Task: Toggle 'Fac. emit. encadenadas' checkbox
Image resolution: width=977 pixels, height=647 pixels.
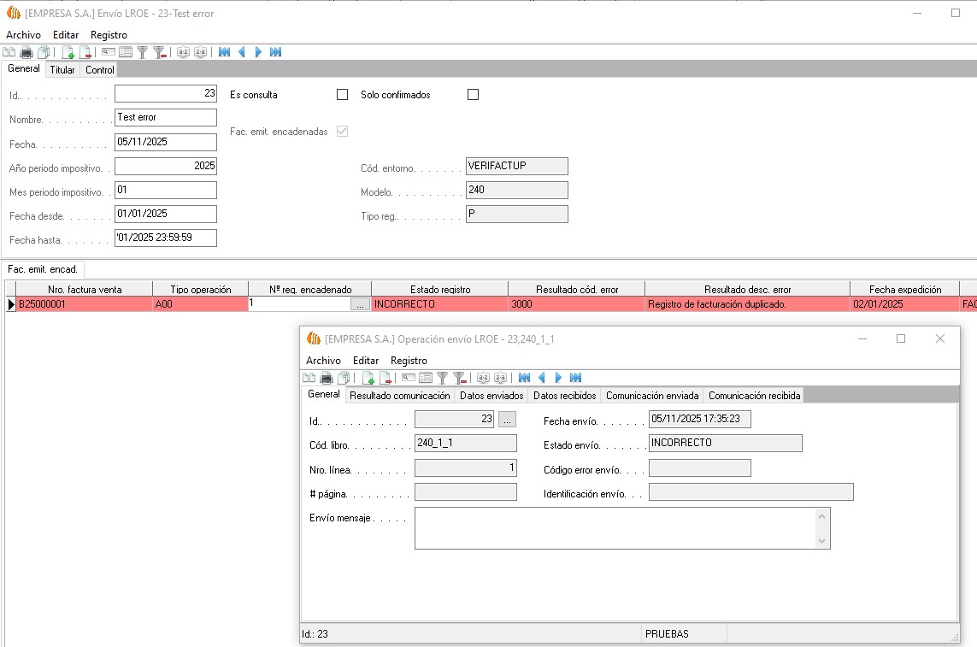Action: tap(343, 132)
